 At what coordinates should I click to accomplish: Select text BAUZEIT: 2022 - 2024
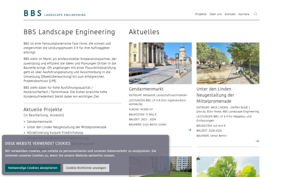[142, 119]
